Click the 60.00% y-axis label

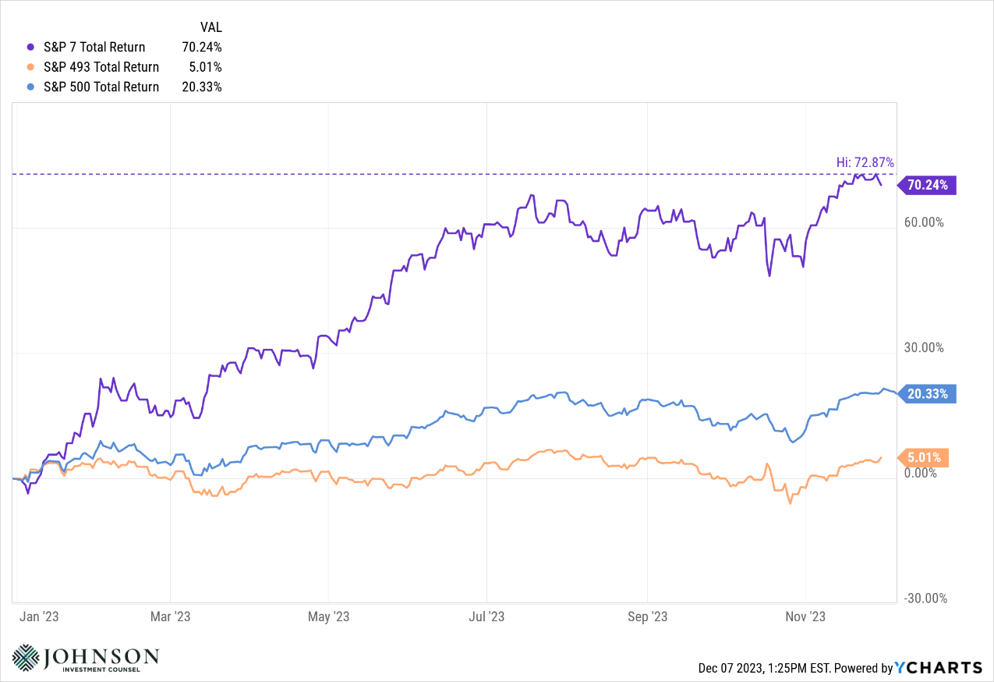pyautogui.click(x=924, y=222)
